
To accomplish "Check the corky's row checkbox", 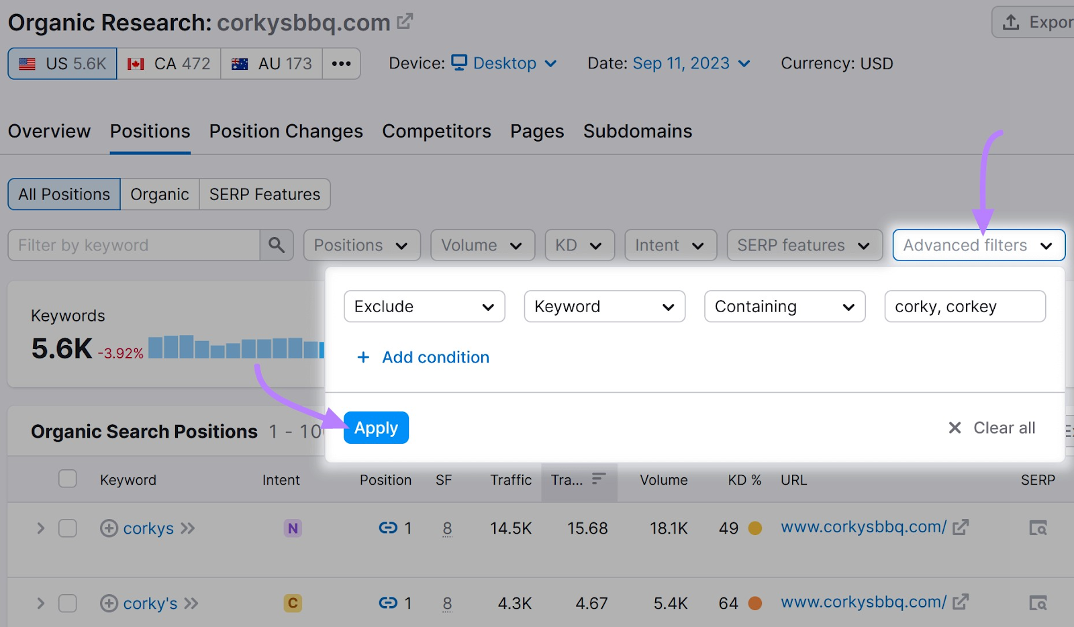I will click(67, 604).
